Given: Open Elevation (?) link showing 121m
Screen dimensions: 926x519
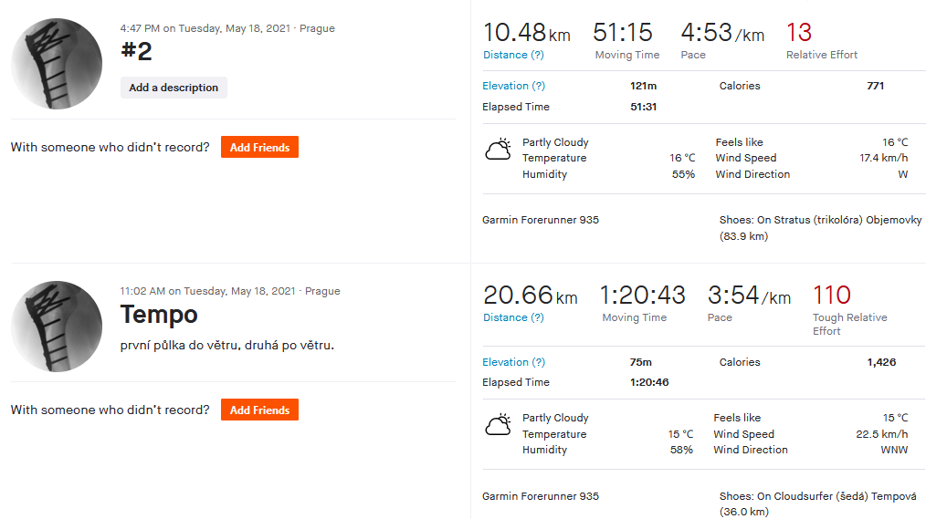Looking at the screenshot, I should 514,86.
